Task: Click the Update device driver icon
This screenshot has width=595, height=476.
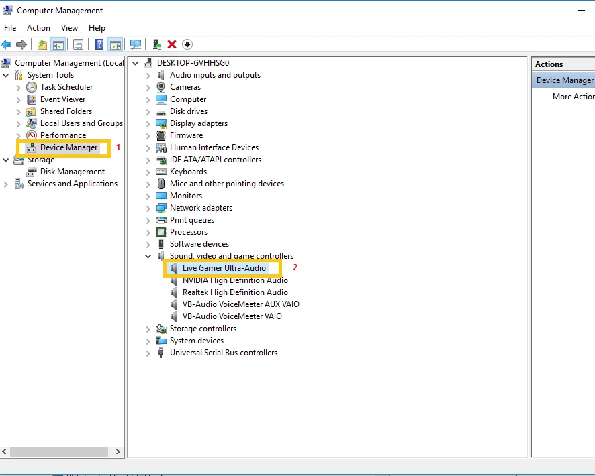Action: [156, 44]
